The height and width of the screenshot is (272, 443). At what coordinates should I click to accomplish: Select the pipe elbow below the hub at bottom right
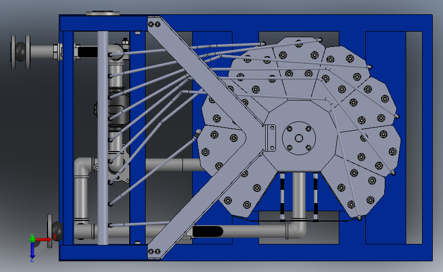coord(297,229)
